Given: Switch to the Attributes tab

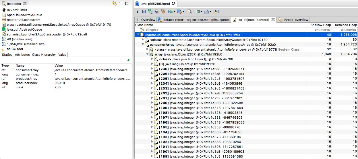Looking at the screenshot, I should pos(22,55).
